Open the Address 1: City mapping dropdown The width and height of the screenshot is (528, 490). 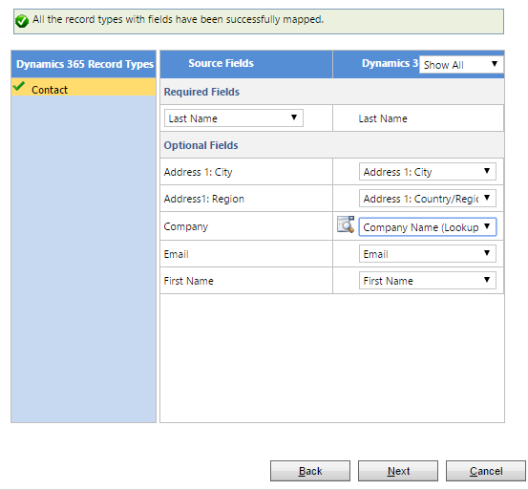(x=428, y=172)
